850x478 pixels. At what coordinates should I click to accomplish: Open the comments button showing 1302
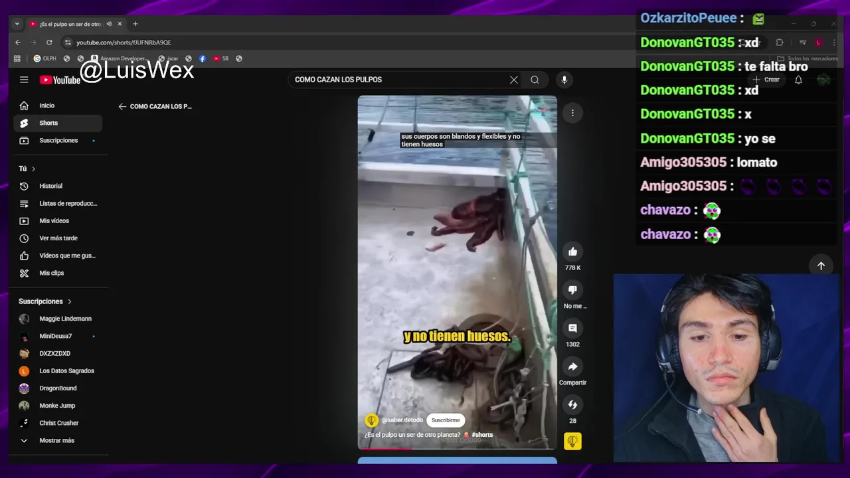(572, 328)
